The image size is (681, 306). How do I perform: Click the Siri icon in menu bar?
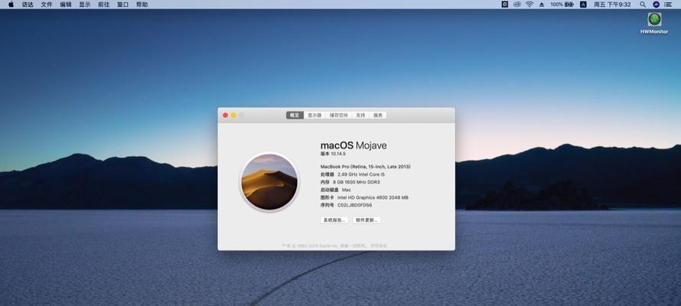coord(656,5)
